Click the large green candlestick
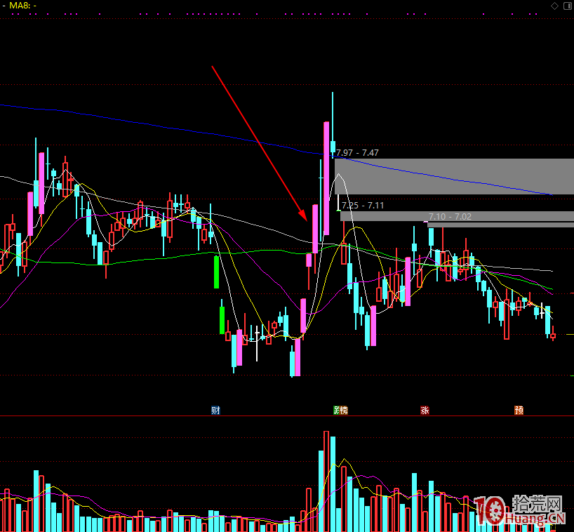This screenshot has height=532, width=574. pos(216,272)
